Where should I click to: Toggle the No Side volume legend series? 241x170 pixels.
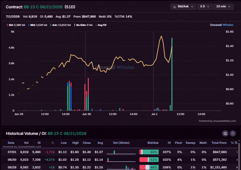click(x=83, y=25)
